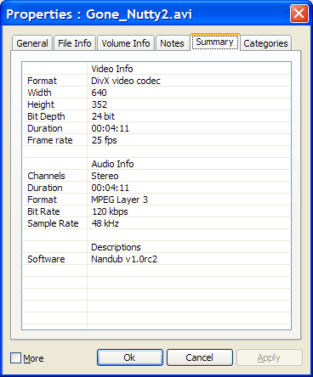
Task: Select the Channels label
Action: coord(46,176)
